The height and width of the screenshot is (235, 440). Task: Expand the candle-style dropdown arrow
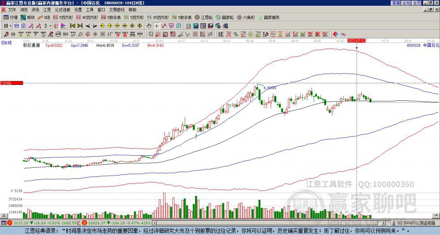(x=50, y=26)
